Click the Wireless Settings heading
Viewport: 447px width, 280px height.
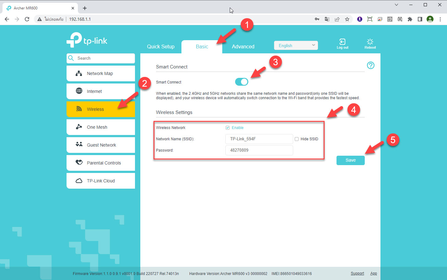174,112
